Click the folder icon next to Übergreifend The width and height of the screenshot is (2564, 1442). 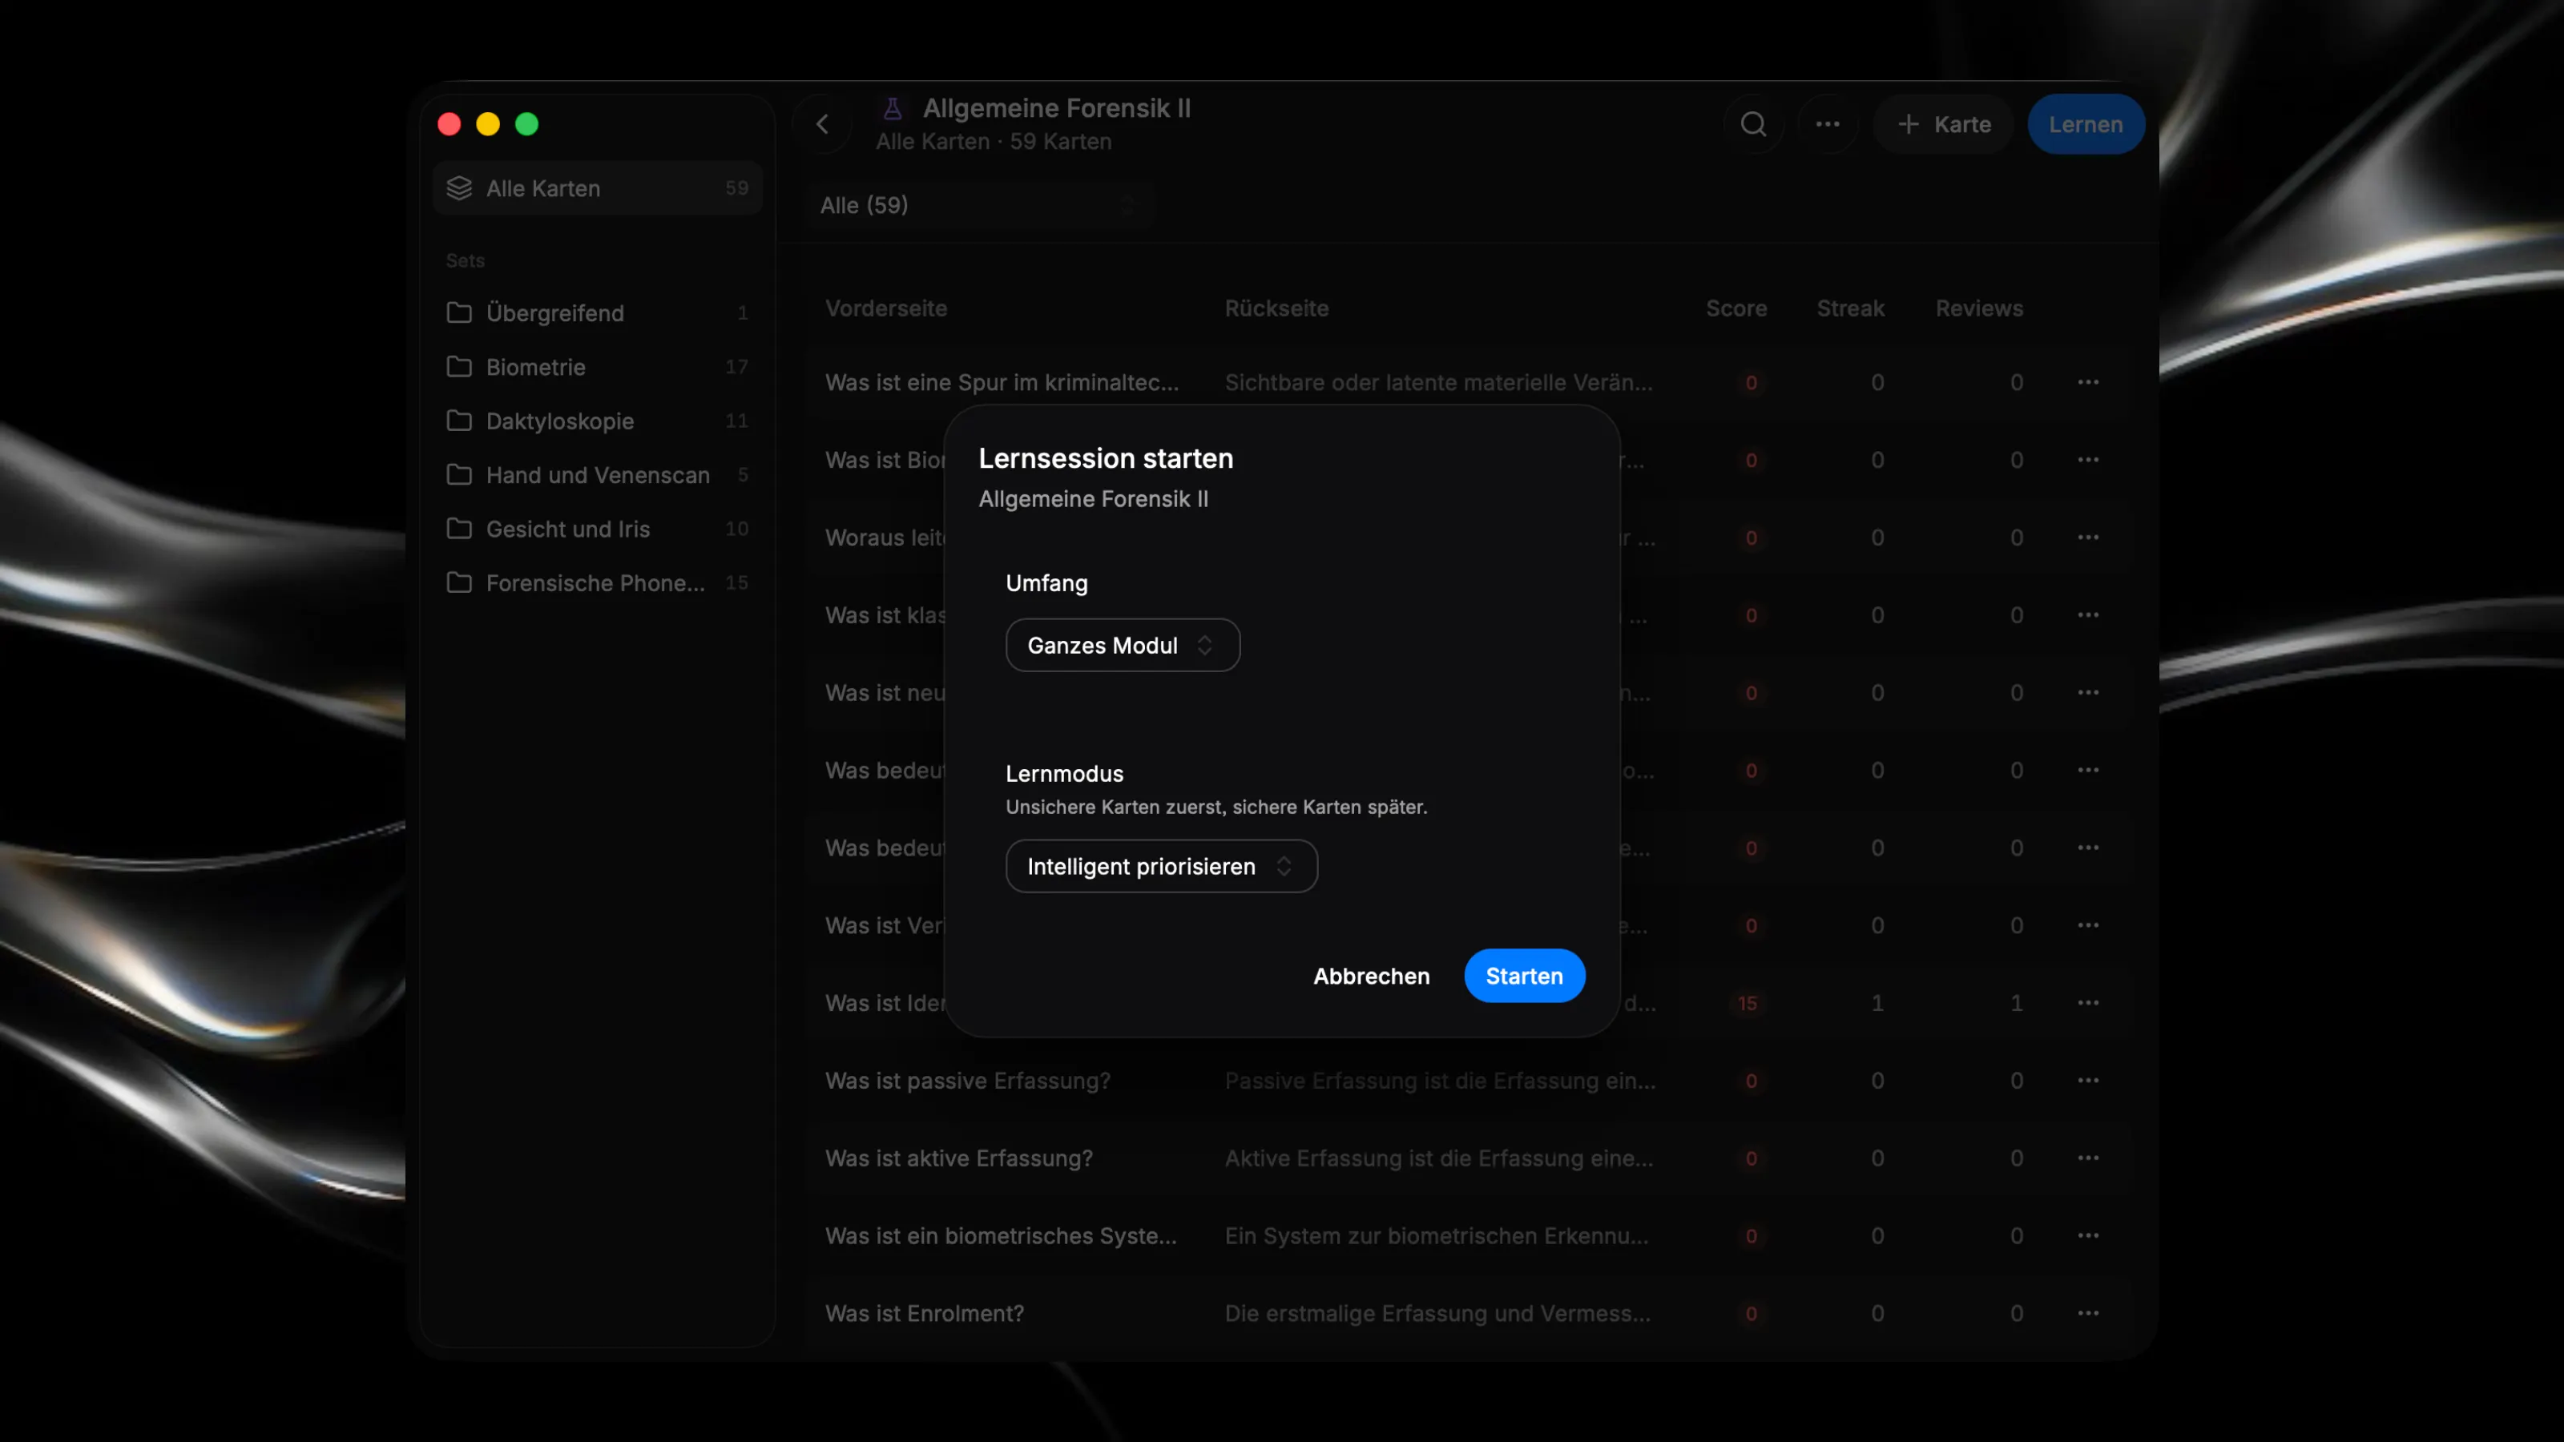459,312
